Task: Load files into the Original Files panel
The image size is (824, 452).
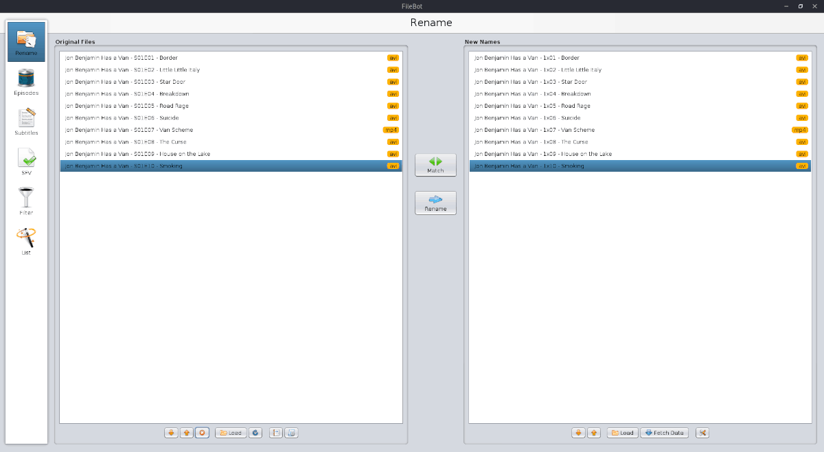Action: (230, 433)
